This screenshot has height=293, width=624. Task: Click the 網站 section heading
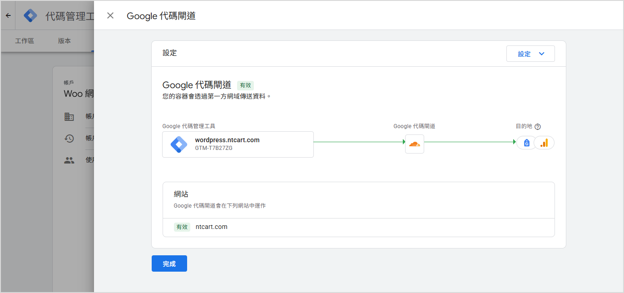click(x=181, y=194)
